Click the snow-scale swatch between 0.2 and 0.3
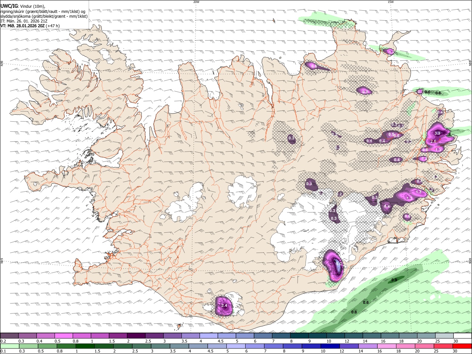Screen dimensions: 472x354 point(9,336)
